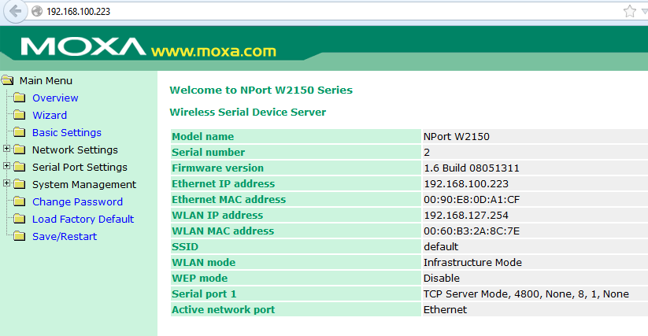Click Wireless Serial Device Server heading

[x=248, y=112]
